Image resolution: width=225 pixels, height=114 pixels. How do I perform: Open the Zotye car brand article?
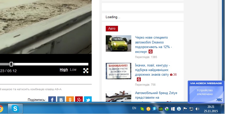pos(156,95)
